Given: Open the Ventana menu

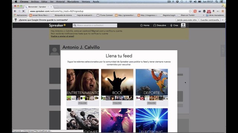Looking at the screenshot, I should 86,1.
